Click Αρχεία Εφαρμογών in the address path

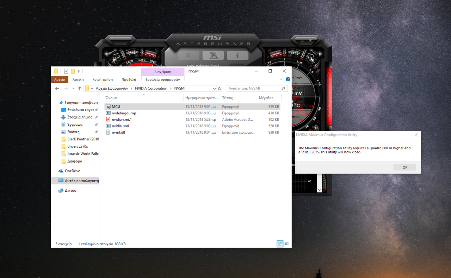tap(112, 88)
